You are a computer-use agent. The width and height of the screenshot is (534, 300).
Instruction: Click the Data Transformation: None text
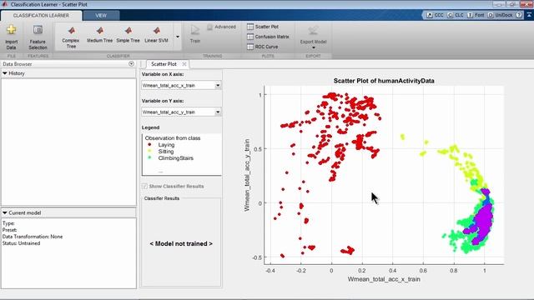33,237
